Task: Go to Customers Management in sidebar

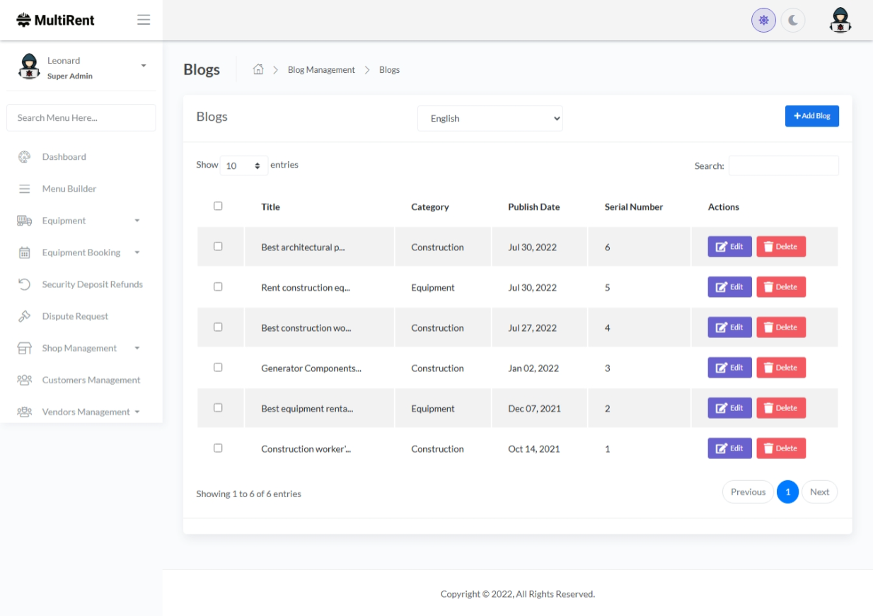Action: 91,380
